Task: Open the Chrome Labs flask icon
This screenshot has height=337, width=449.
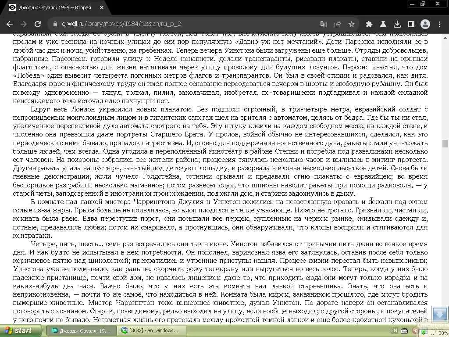Action: tap(383, 24)
